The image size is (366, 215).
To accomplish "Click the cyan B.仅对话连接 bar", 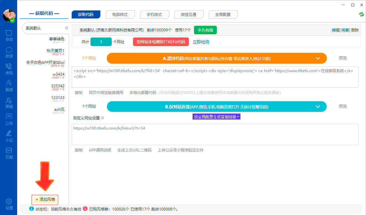I will (216, 107).
